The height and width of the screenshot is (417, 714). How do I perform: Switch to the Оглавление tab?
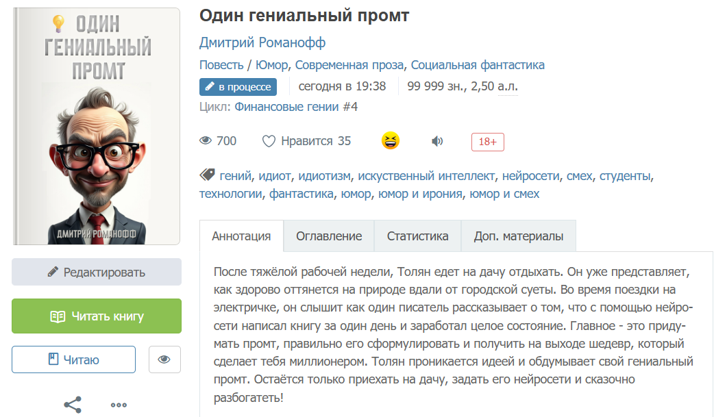tap(329, 236)
